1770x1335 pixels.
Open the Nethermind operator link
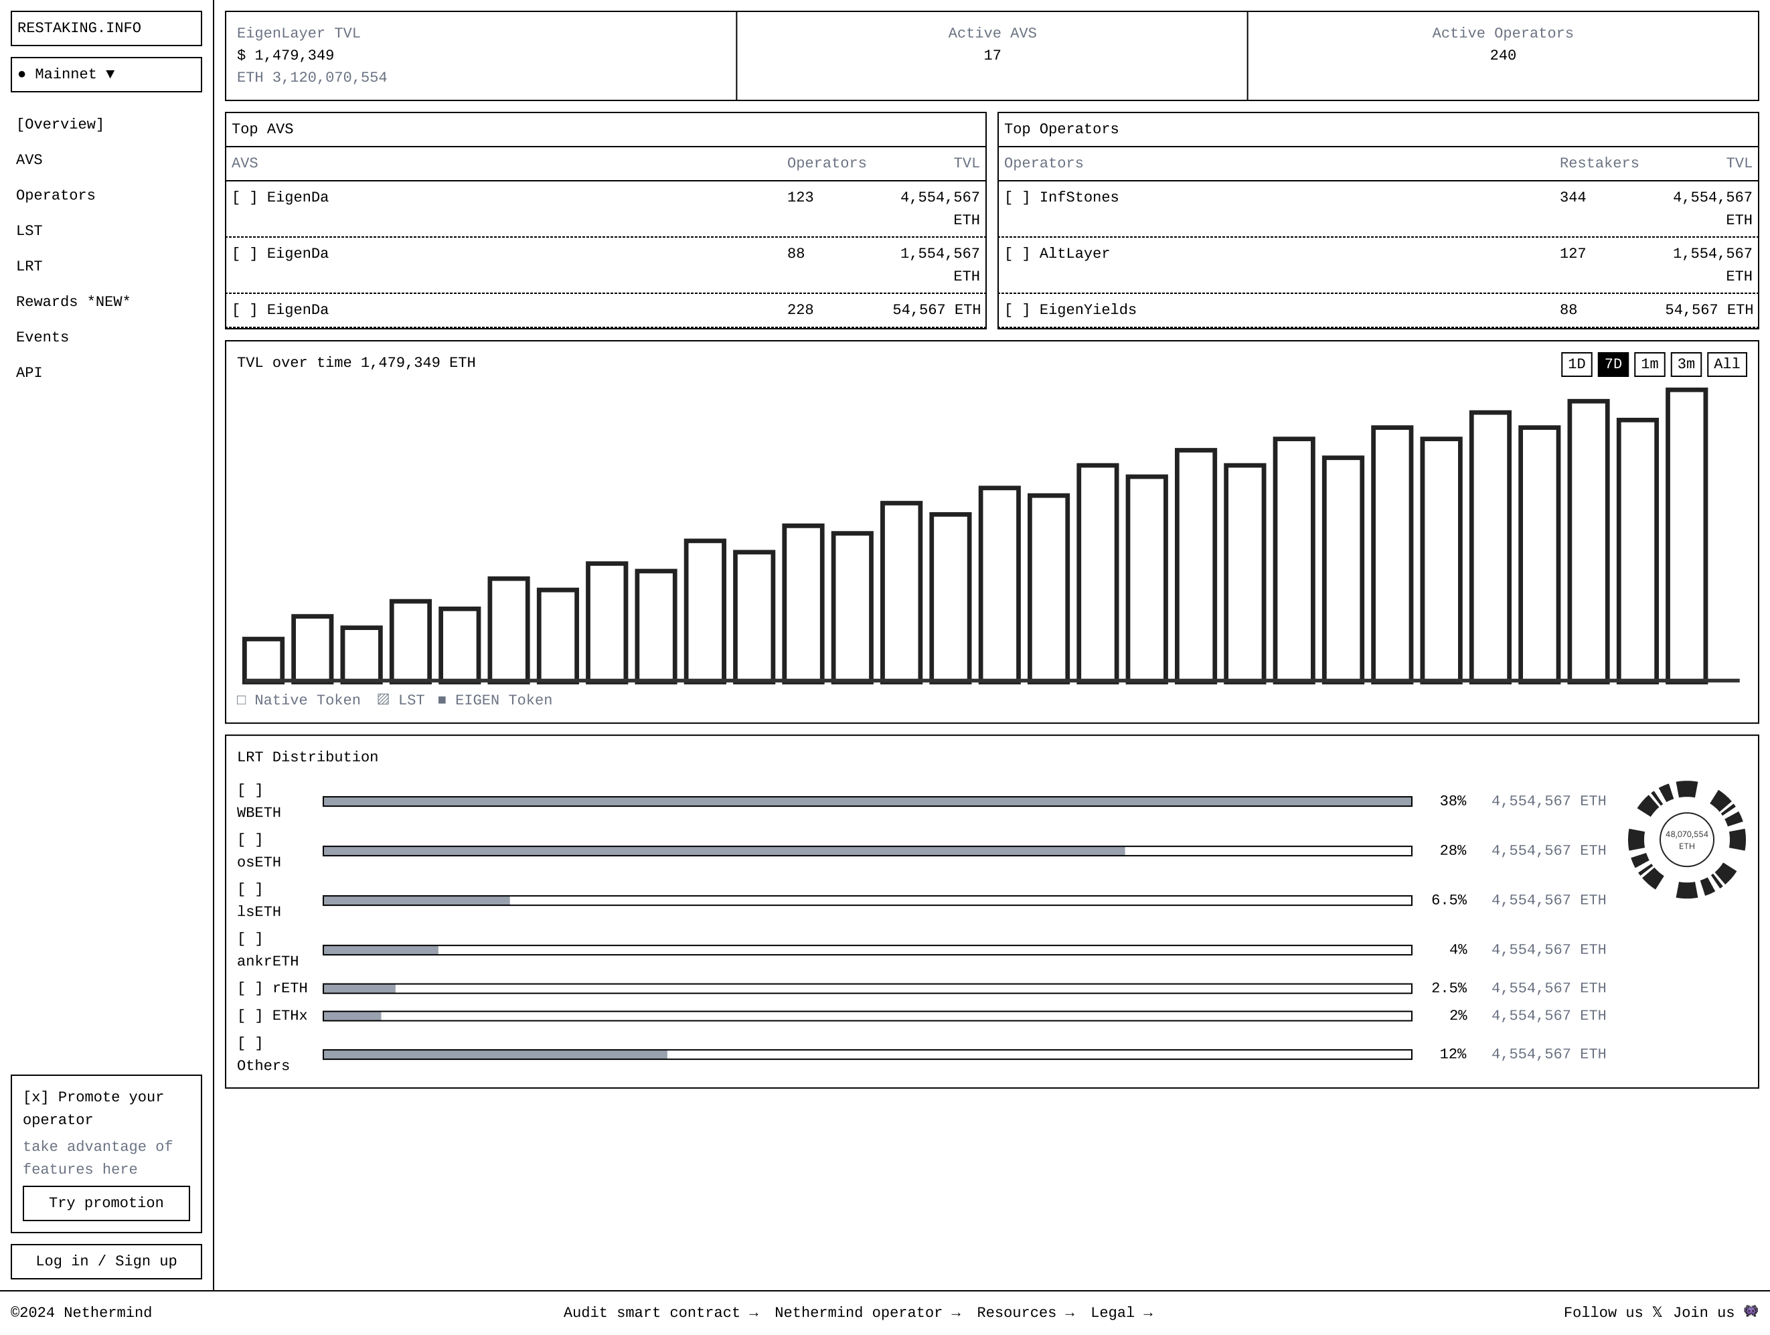click(x=868, y=1313)
